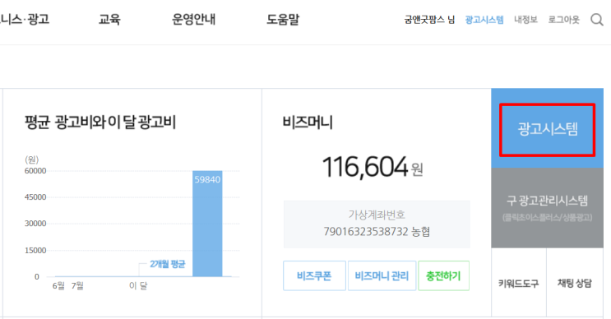This screenshot has width=611, height=319.
Task: Click the 굼앤굿팜스 님 account name
Action: (x=429, y=20)
